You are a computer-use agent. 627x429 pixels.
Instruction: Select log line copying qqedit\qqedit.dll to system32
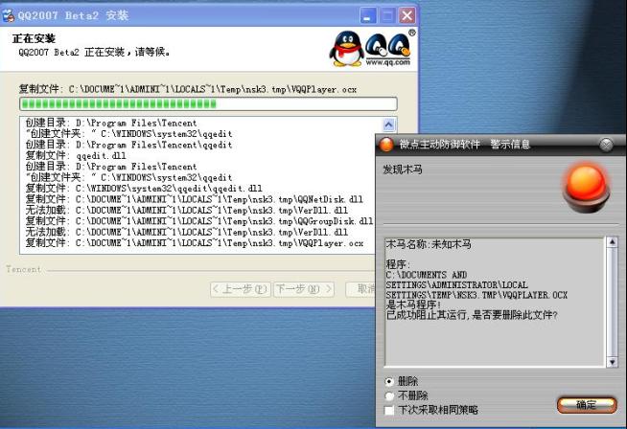tap(144, 188)
